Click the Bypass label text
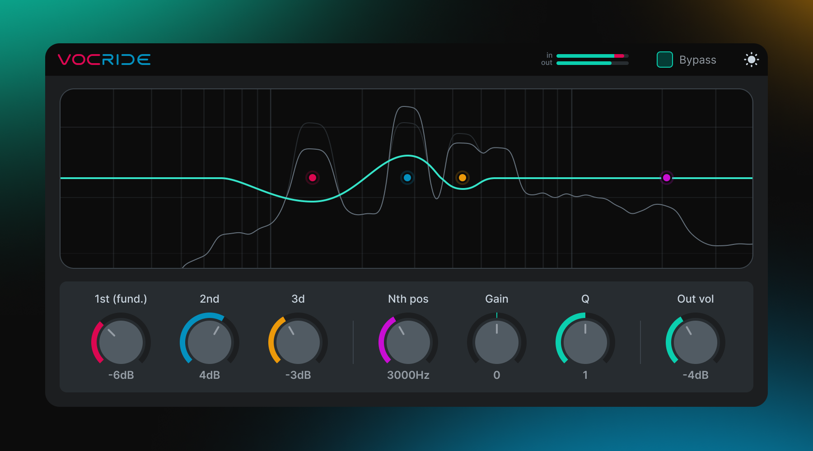 pos(698,60)
